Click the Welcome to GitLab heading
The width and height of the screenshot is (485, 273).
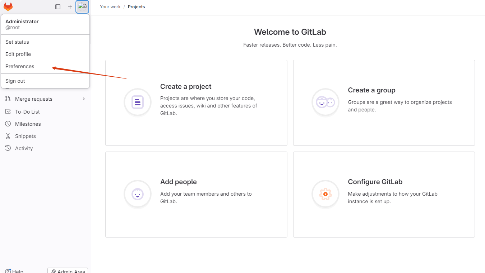[x=290, y=32]
